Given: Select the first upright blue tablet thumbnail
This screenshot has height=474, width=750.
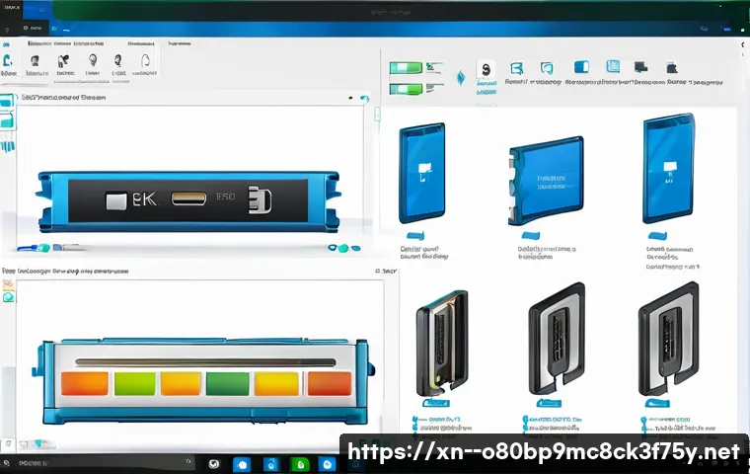Looking at the screenshot, I should 422,173.
